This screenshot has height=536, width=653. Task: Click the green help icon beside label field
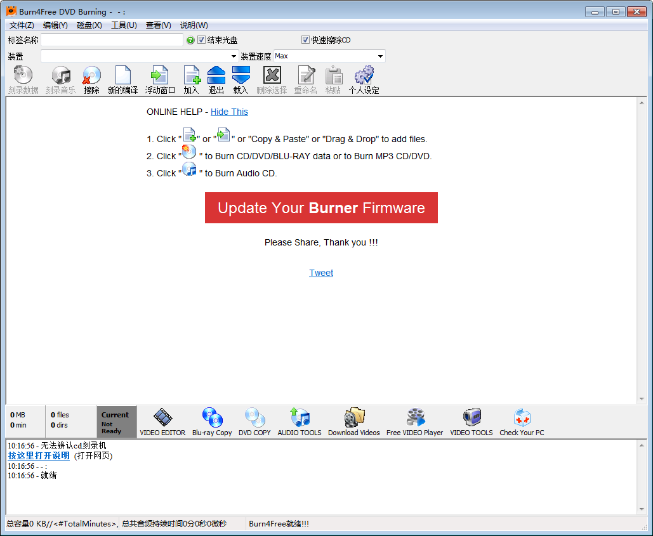190,40
